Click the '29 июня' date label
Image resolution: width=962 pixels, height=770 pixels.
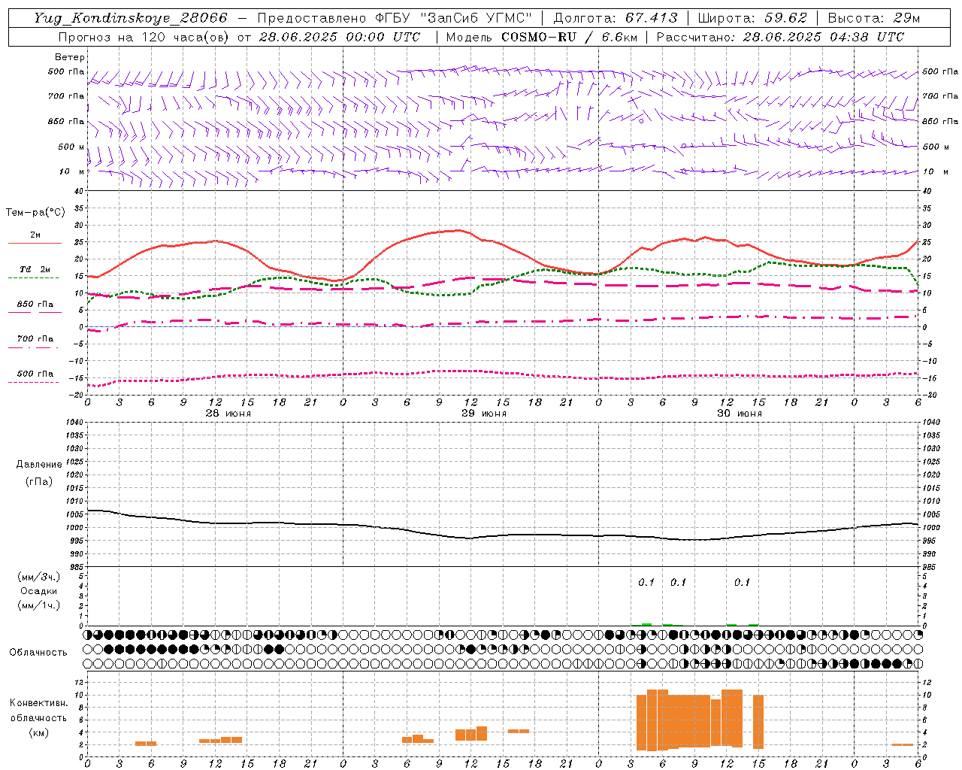click(x=484, y=413)
